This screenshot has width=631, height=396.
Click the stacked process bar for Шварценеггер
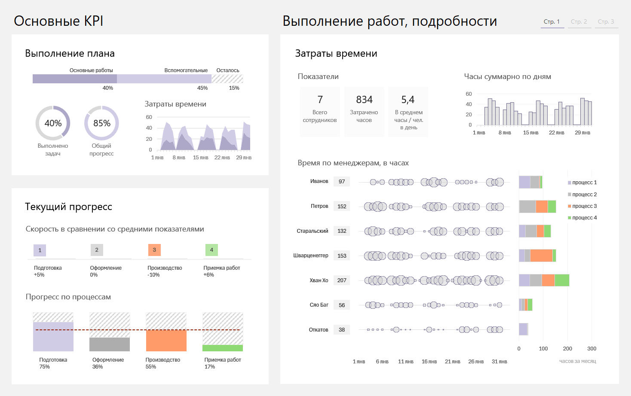pyautogui.click(x=537, y=256)
